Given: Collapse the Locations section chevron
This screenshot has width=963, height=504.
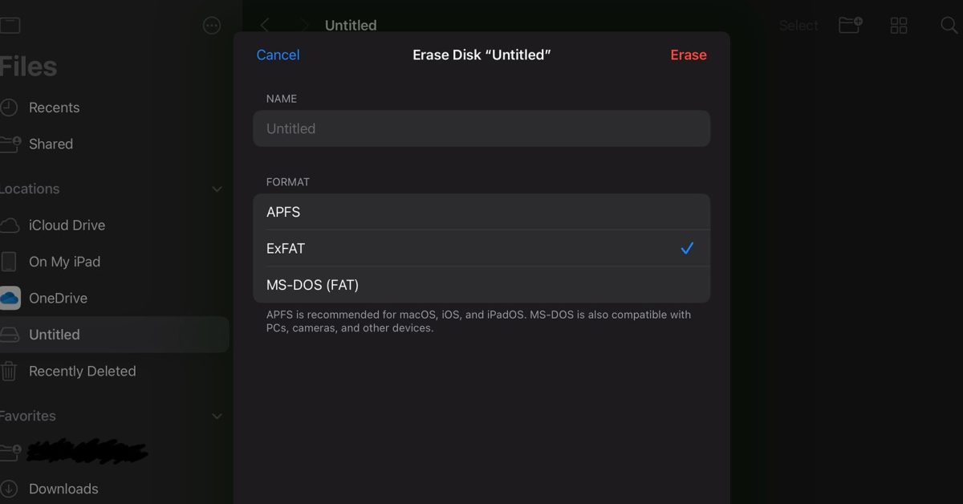Looking at the screenshot, I should pos(217,189).
